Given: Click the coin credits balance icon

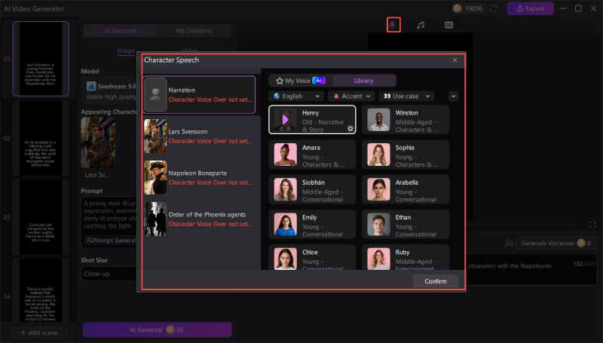Looking at the screenshot, I should (x=457, y=8).
